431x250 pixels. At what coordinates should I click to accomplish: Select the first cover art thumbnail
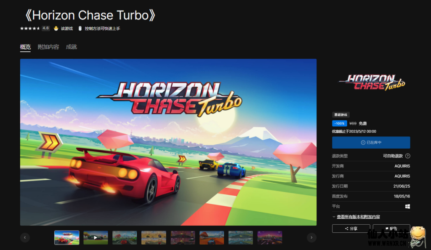click(67, 237)
